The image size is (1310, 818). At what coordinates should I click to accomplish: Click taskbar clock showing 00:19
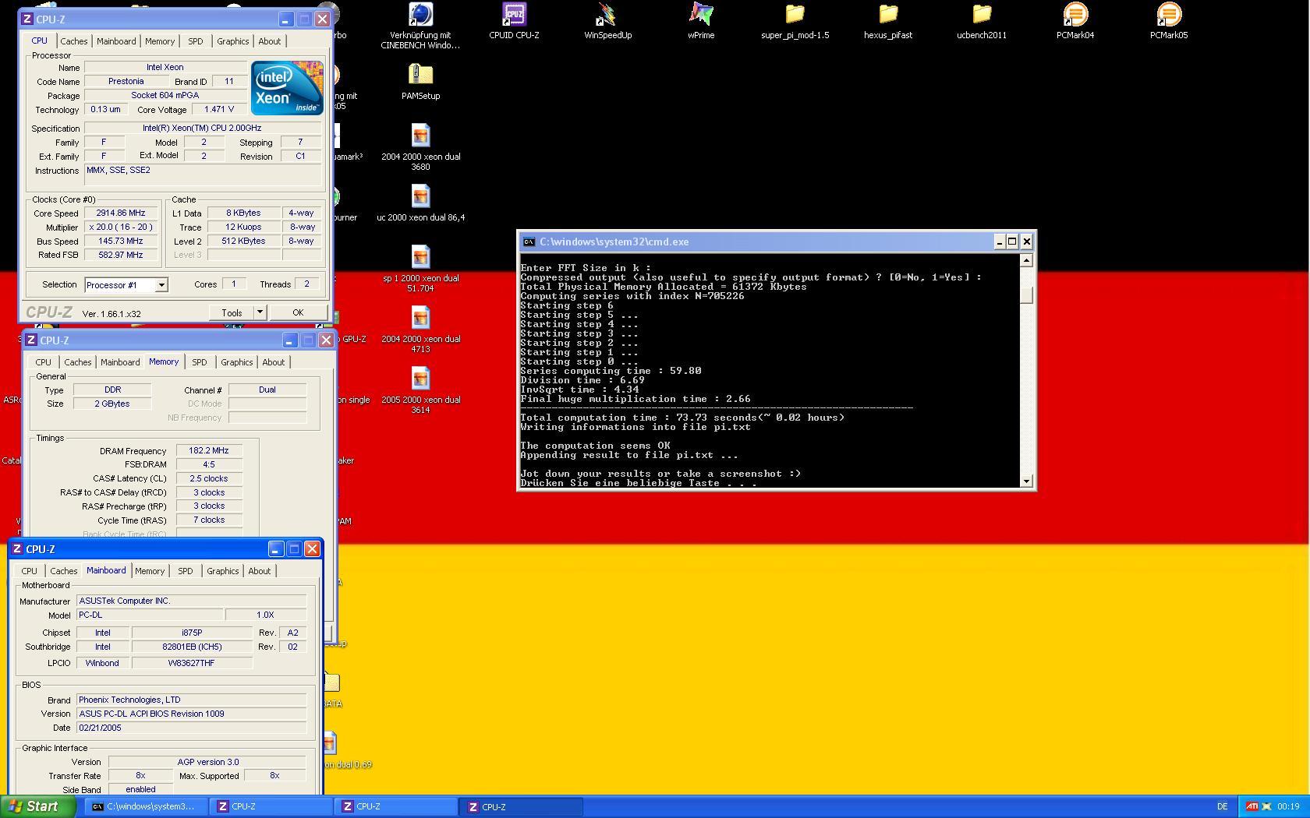coord(1288,806)
